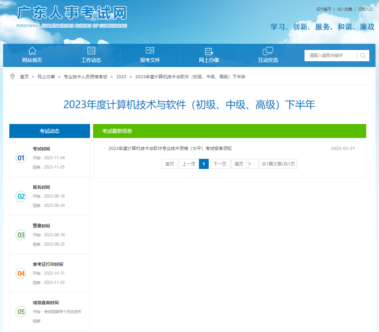The height and width of the screenshot is (332, 379).
Task: Click 专业技术人员资格考试 in breadcrumb
Action: pyautogui.click(x=85, y=77)
